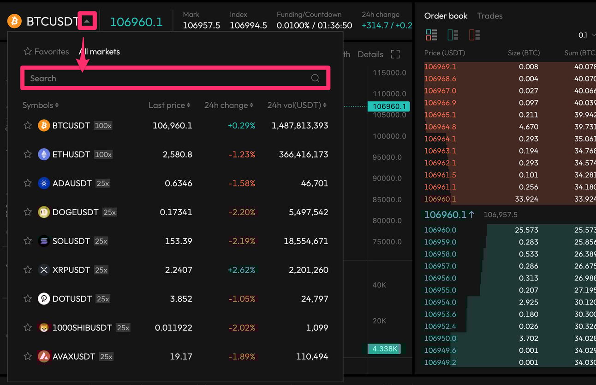This screenshot has width=596, height=385.
Task: Click the +2.62% change in the XRPUSDT row
Action: (241, 270)
